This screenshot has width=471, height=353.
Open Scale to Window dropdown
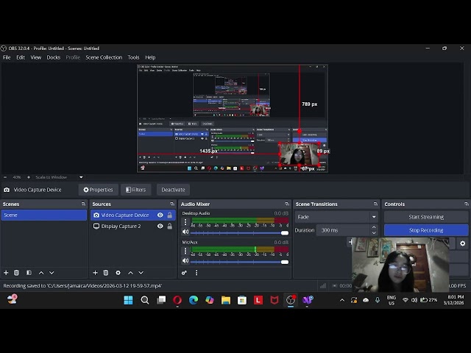[59, 177]
